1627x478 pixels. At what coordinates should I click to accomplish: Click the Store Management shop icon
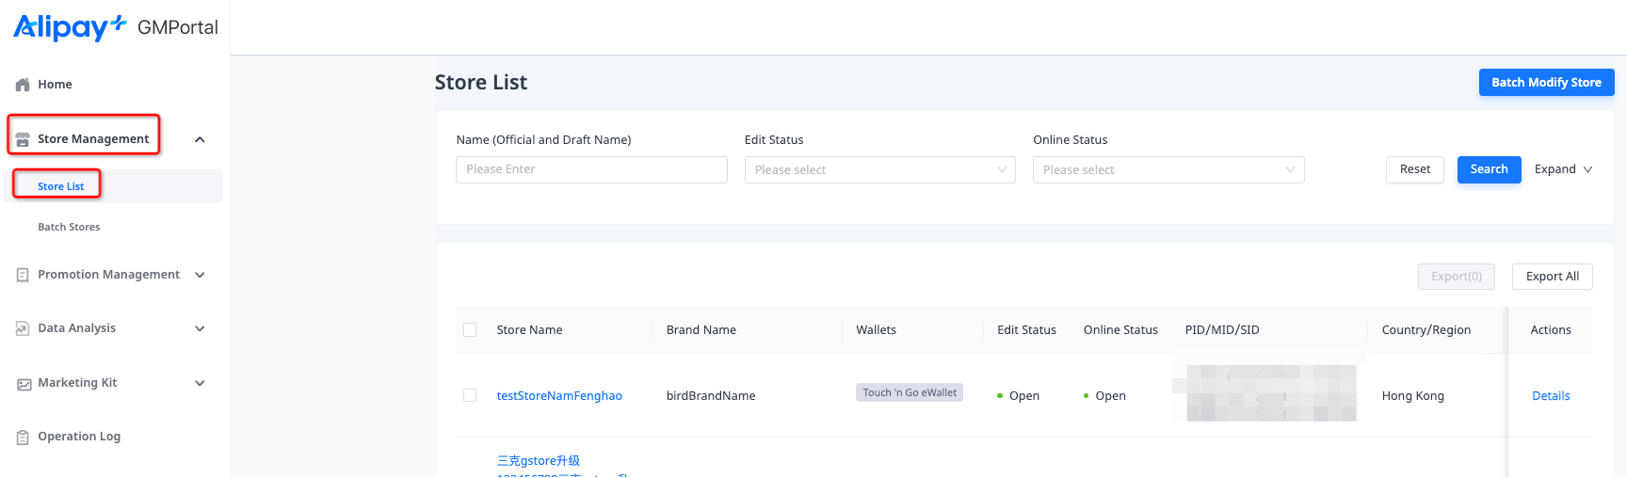coord(23,139)
